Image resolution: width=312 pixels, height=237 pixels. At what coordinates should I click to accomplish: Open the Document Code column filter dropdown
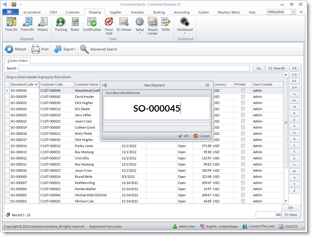pos(36,84)
